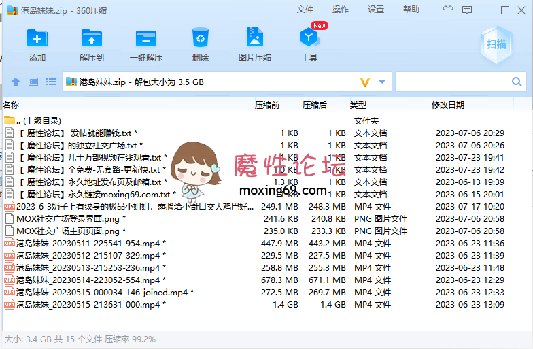Image resolution: width=533 pixels, height=349 pixels.
Task: Open the 帮助 (Help) menu
Action: tap(411, 10)
